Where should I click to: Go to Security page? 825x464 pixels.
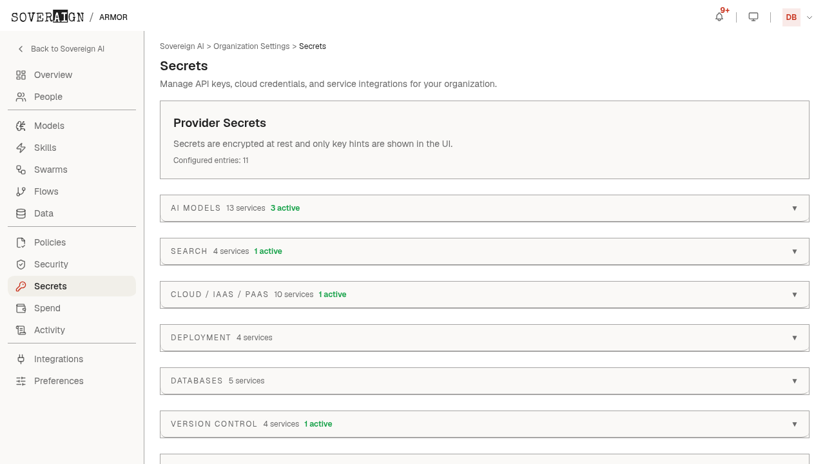click(72, 264)
